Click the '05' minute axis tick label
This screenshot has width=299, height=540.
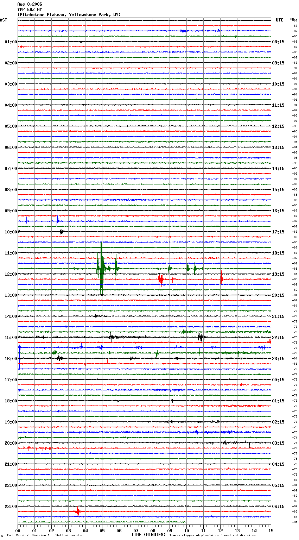tap(102, 530)
